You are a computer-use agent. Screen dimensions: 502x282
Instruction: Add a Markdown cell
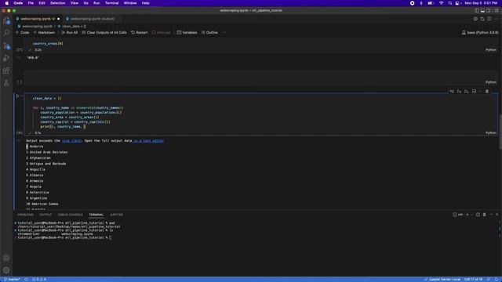click(x=44, y=33)
